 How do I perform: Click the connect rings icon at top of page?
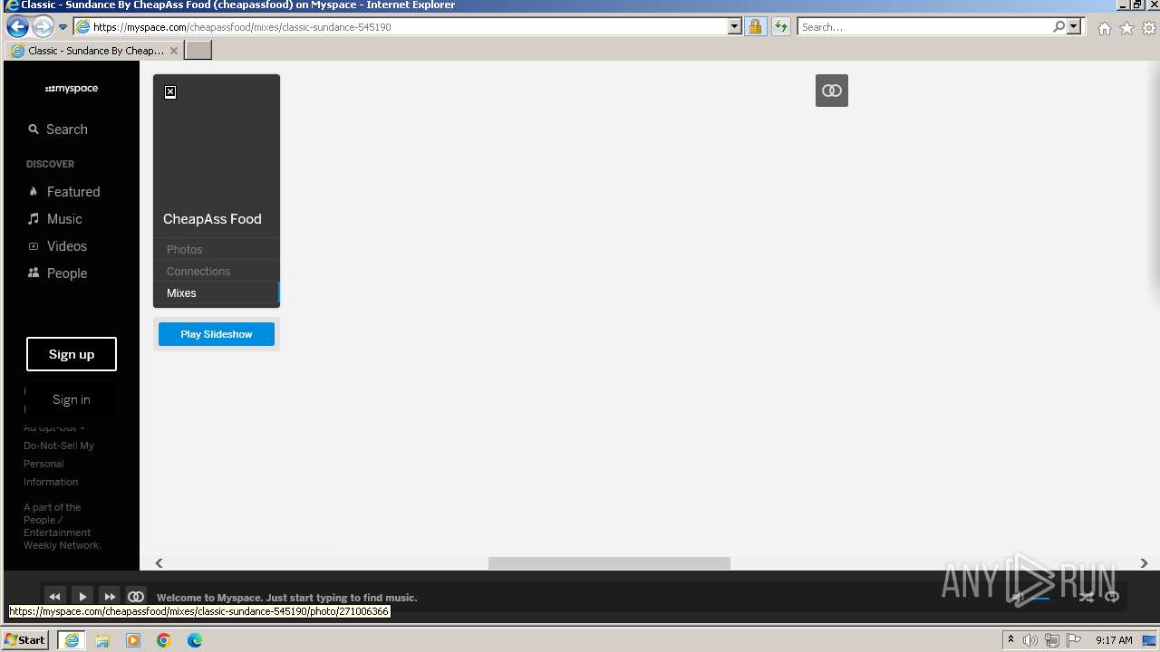click(832, 91)
